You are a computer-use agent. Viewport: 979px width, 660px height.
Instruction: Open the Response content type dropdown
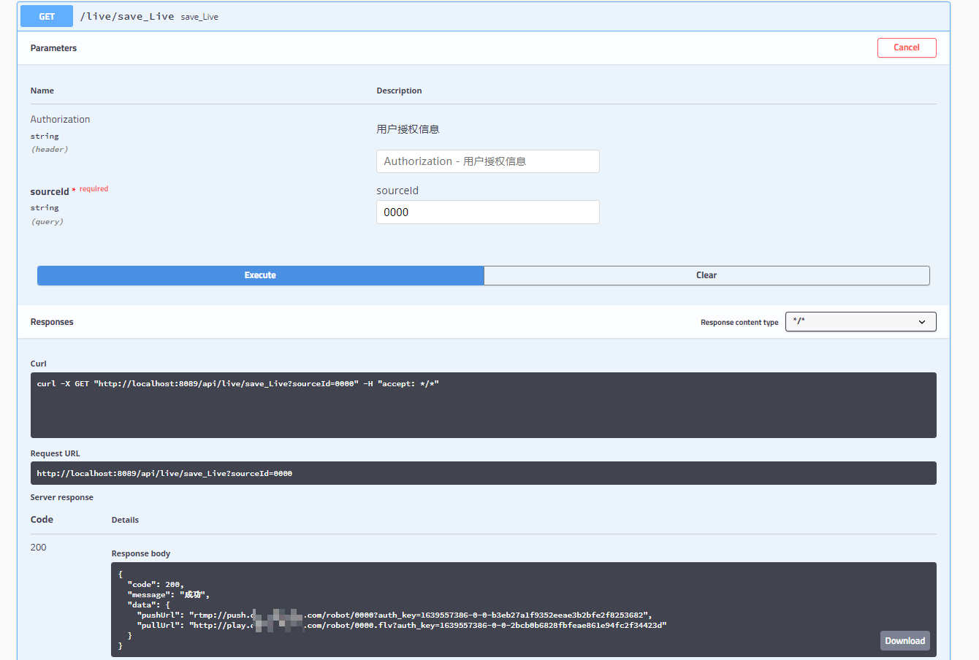(x=861, y=322)
